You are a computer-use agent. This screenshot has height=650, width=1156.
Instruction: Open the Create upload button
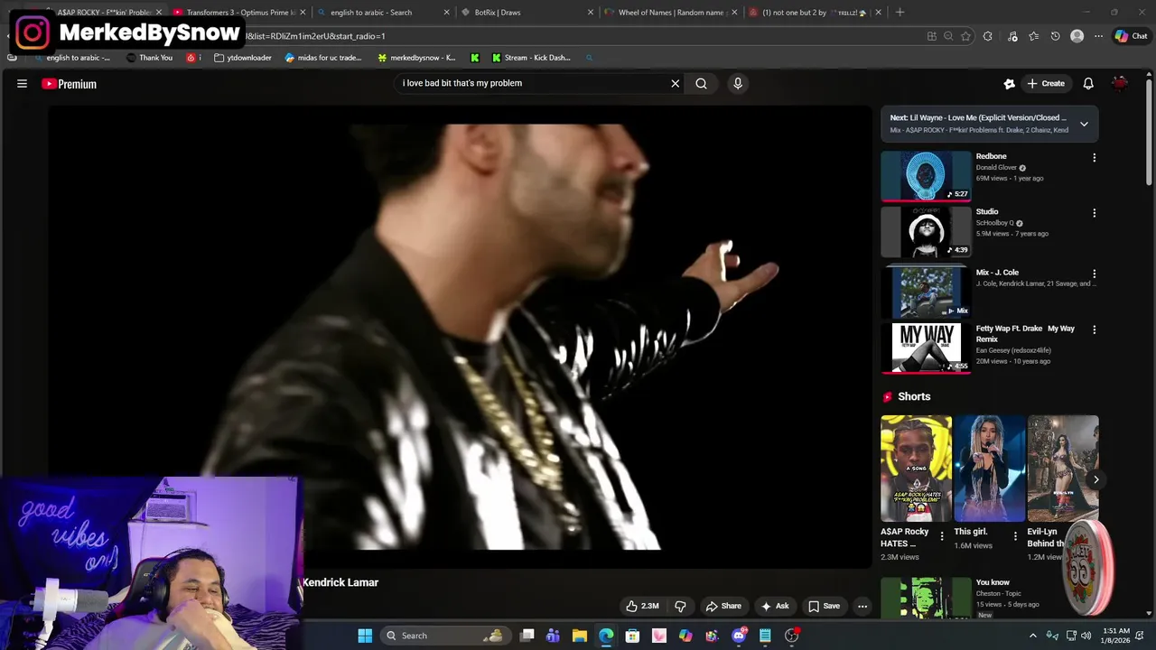pyautogui.click(x=1046, y=83)
